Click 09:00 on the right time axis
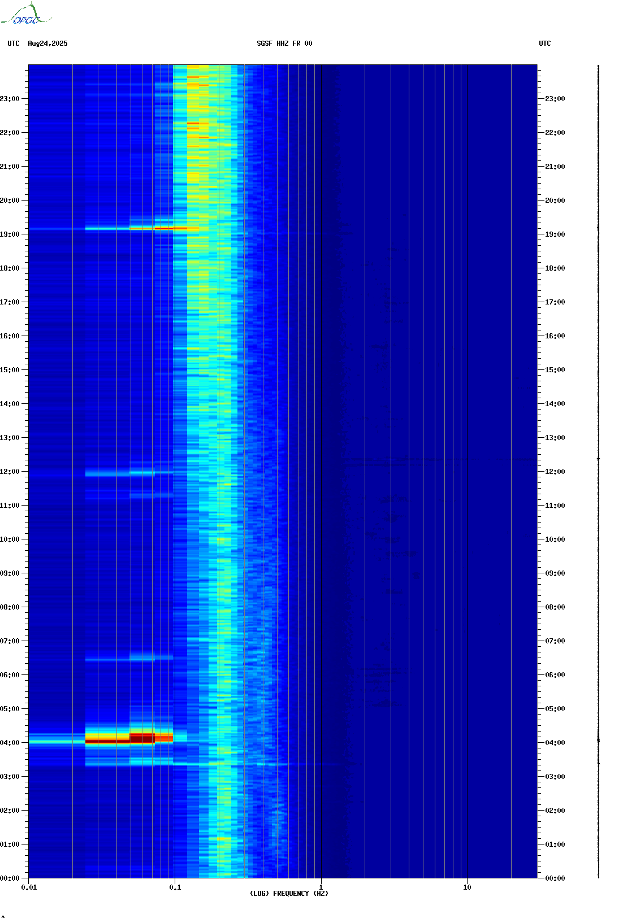Image resolution: width=623 pixels, height=923 pixels. pos(555,573)
